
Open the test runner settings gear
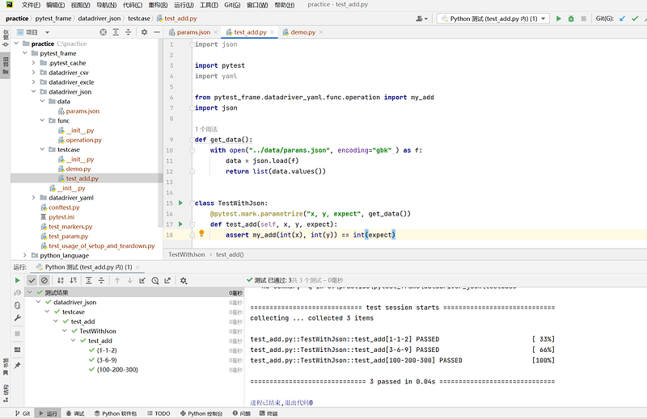click(x=184, y=281)
